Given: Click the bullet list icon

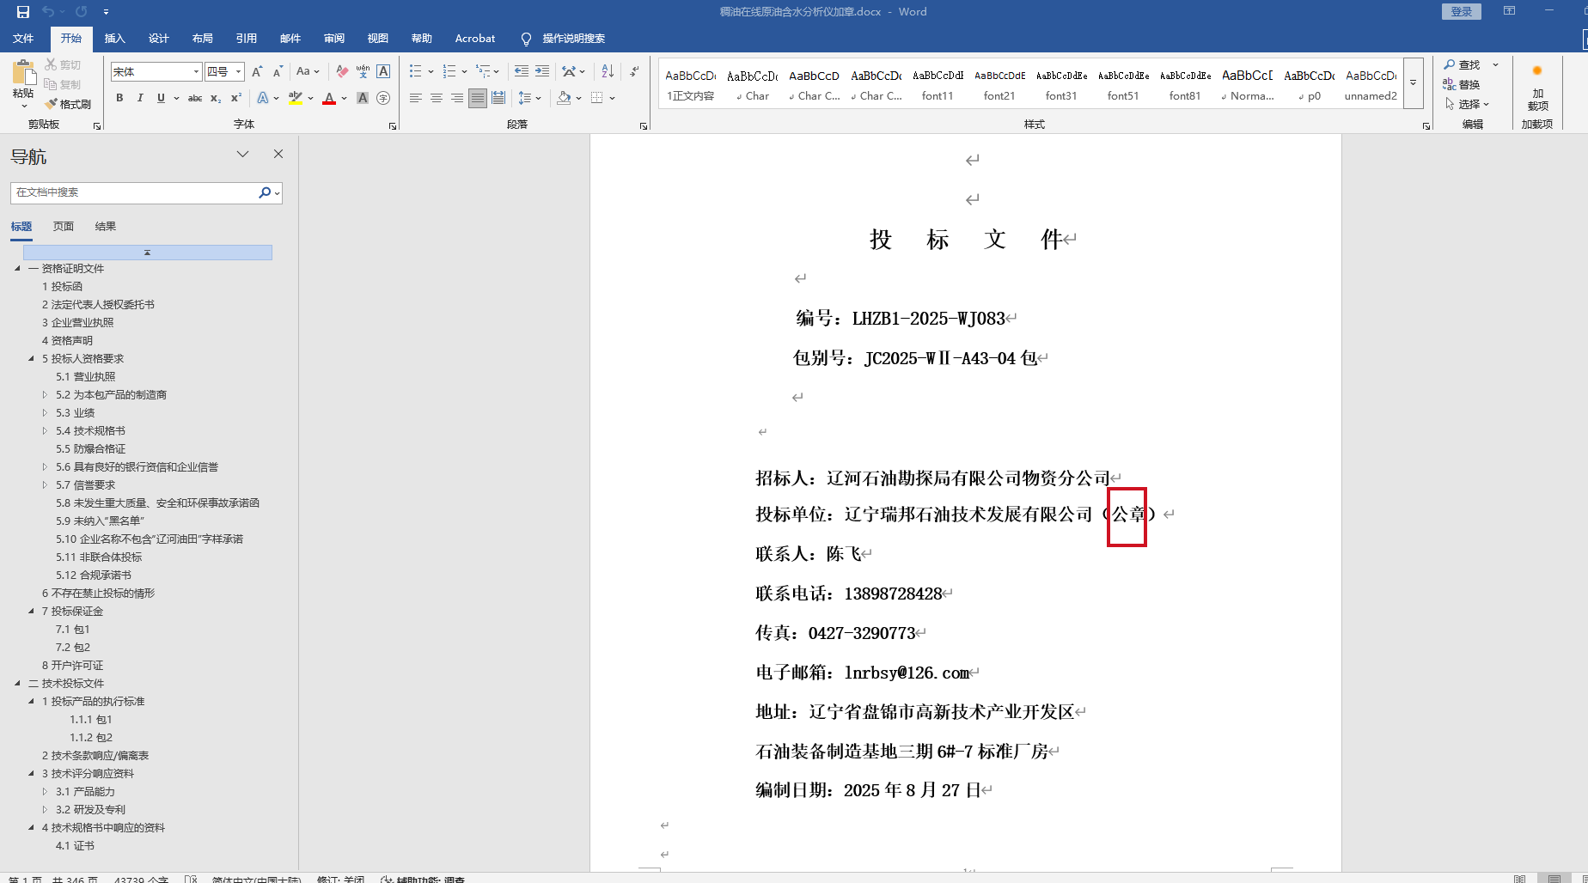Looking at the screenshot, I should pos(416,72).
